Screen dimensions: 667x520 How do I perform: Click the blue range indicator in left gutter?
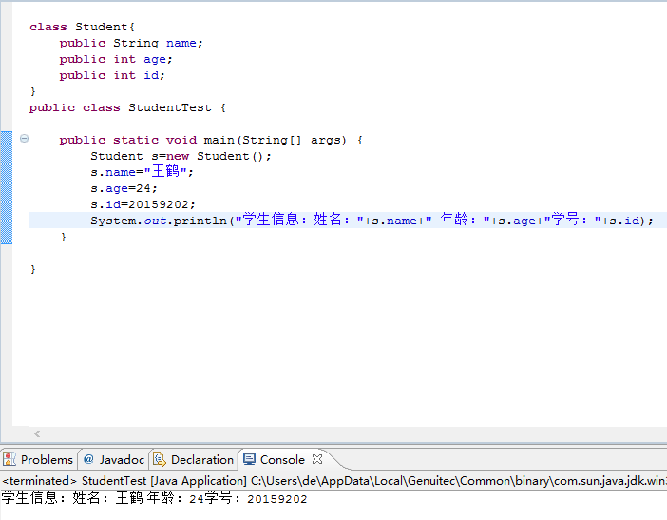click(x=7, y=187)
